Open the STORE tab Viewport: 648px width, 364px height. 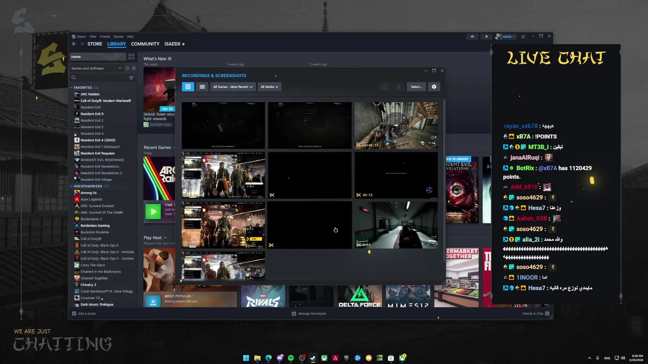[95, 44]
